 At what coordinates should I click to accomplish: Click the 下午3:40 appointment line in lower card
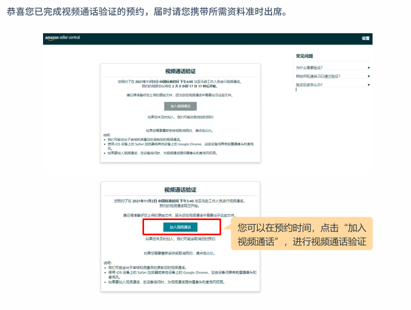click(x=180, y=201)
